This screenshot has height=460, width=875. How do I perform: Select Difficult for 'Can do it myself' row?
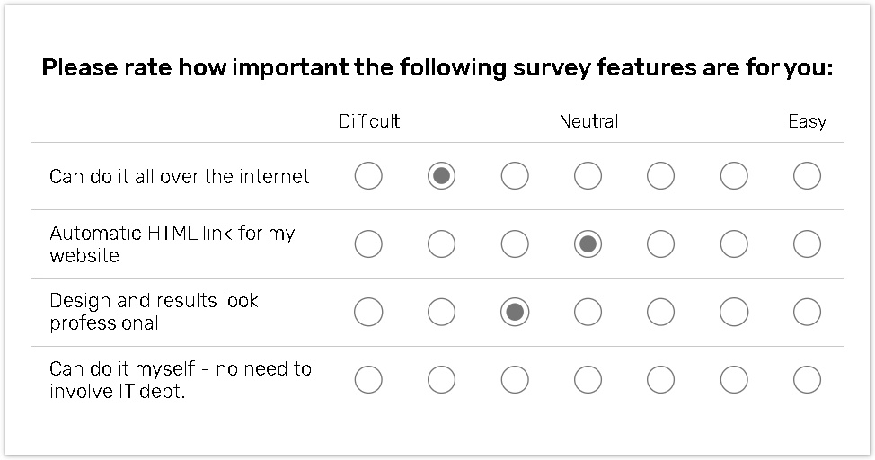click(368, 380)
